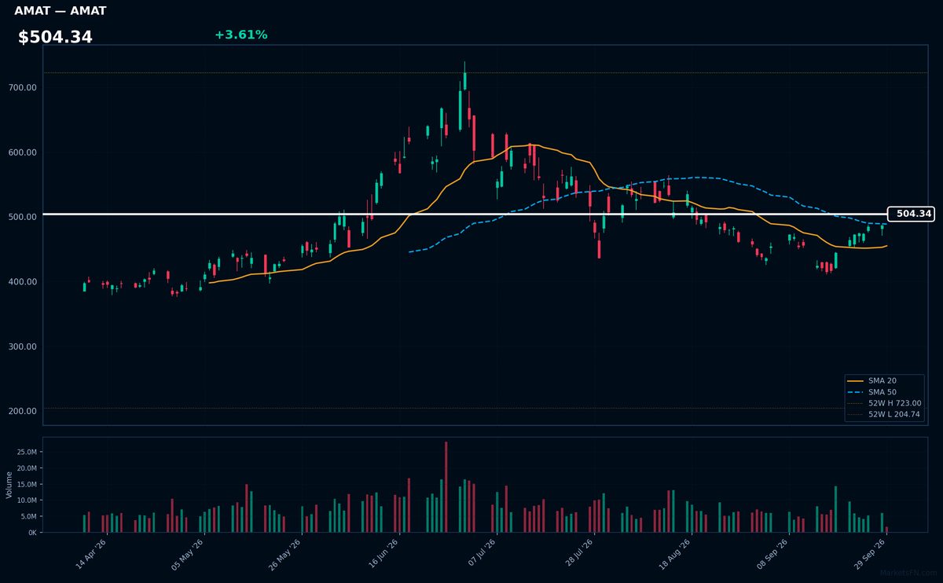This screenshot has width=943, height=583.
Task: Click the 700.00 price axis label
Action: (24, 87)
